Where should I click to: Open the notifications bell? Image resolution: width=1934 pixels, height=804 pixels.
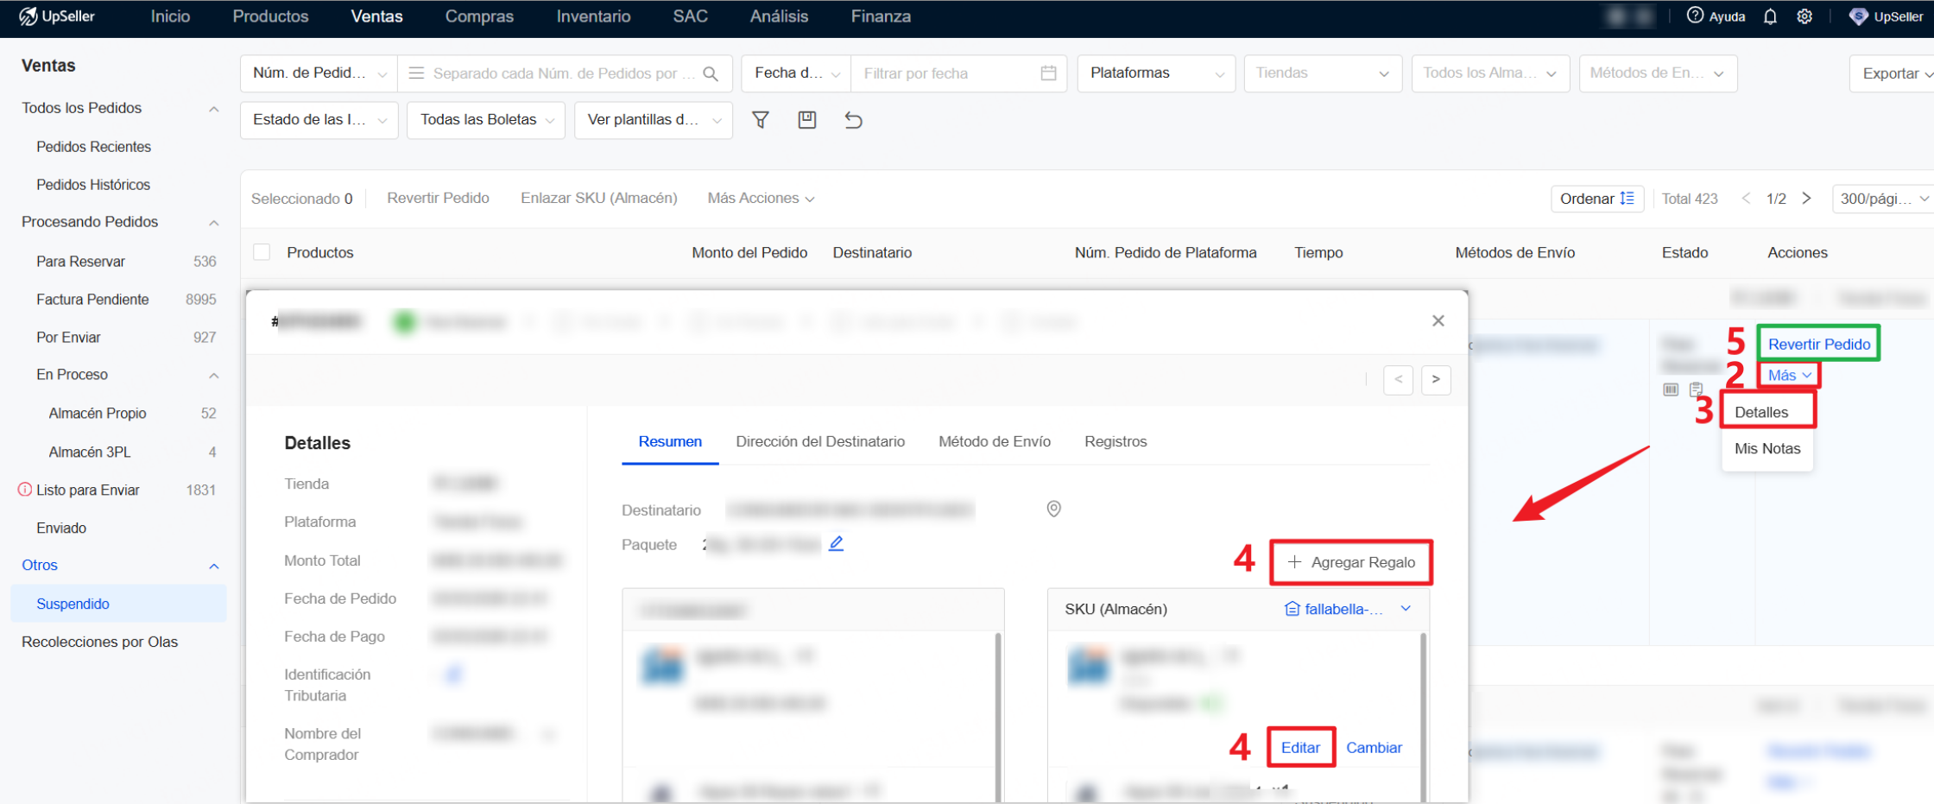coord(1770,16)
